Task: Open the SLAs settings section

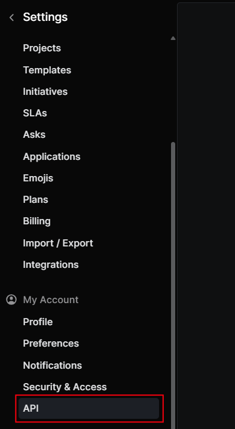Action: (35, 113)
